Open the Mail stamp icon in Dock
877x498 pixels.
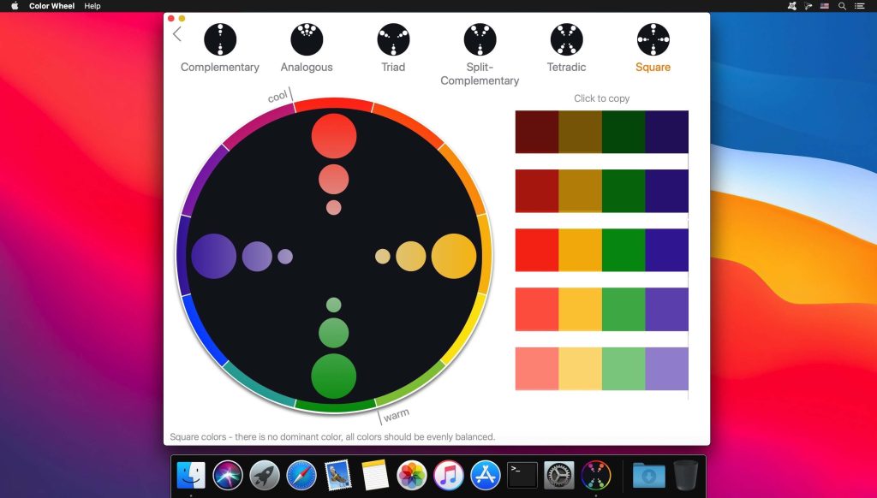[x=338, y=475]
